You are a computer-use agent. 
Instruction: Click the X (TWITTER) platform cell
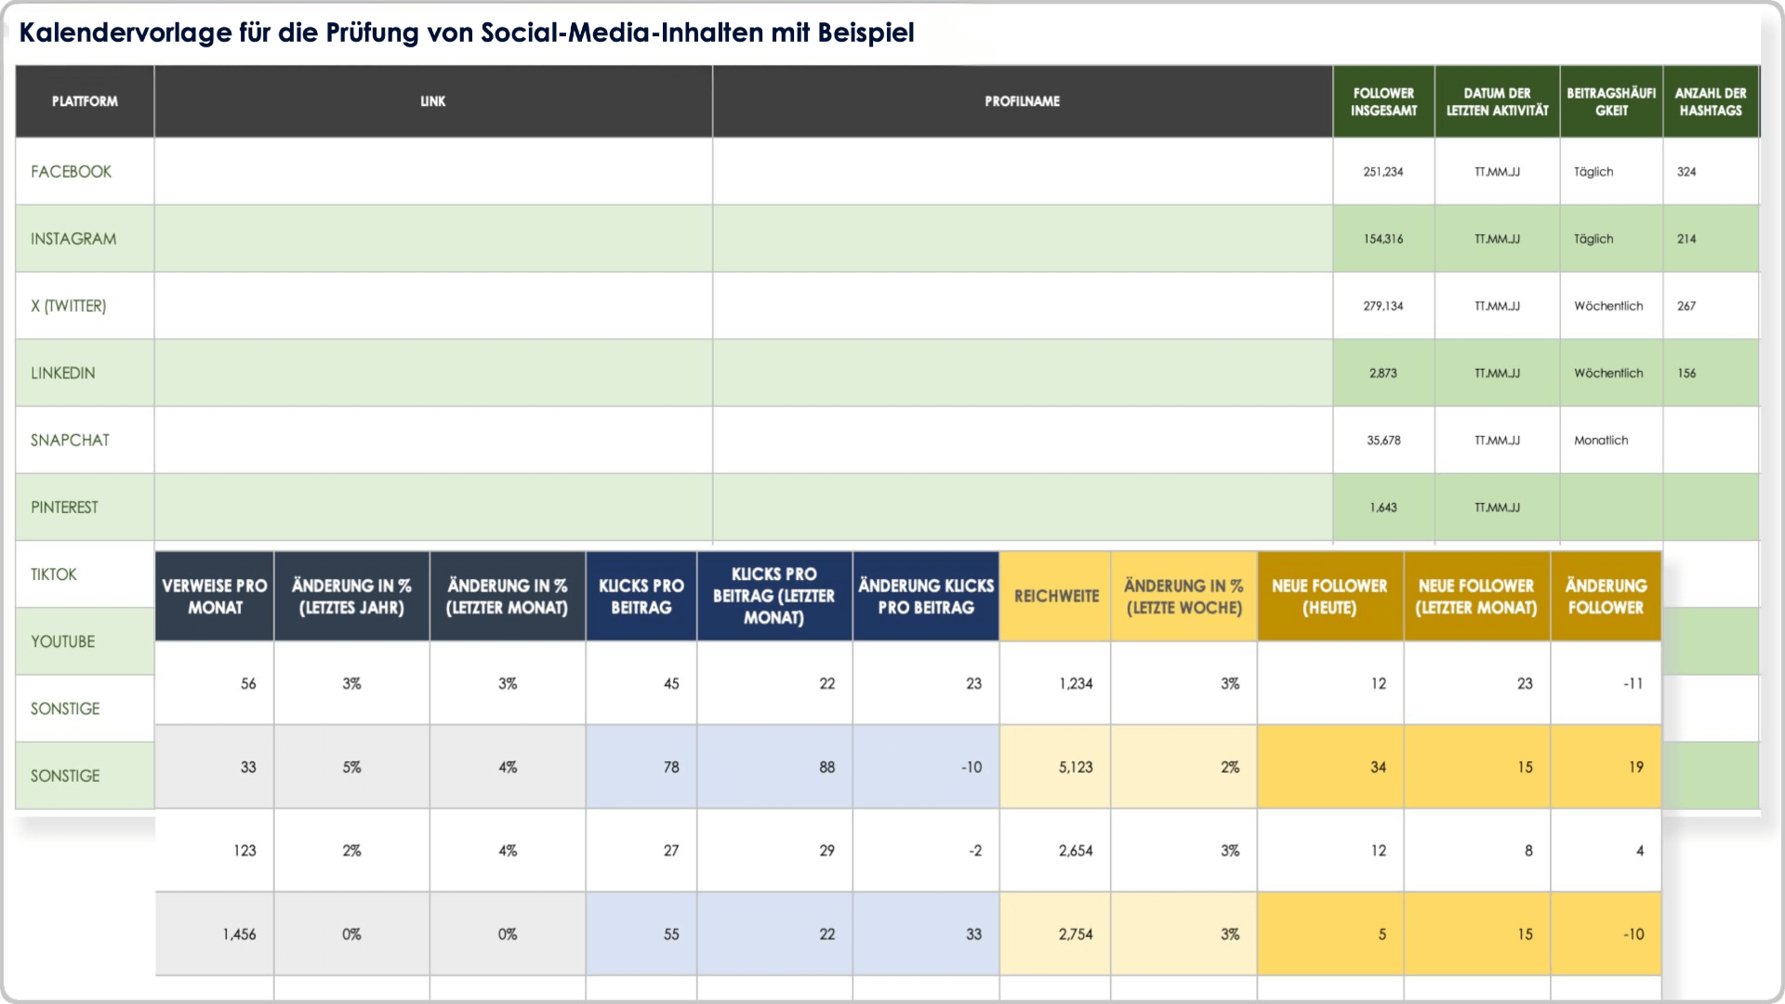[x=85, y=305]
